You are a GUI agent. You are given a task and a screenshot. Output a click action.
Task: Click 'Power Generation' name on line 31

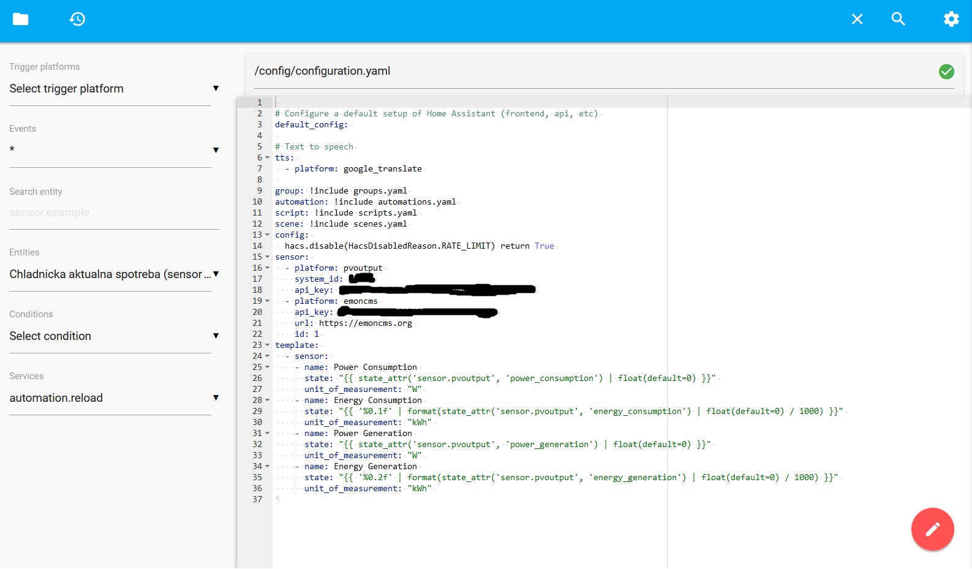point(373,434)
